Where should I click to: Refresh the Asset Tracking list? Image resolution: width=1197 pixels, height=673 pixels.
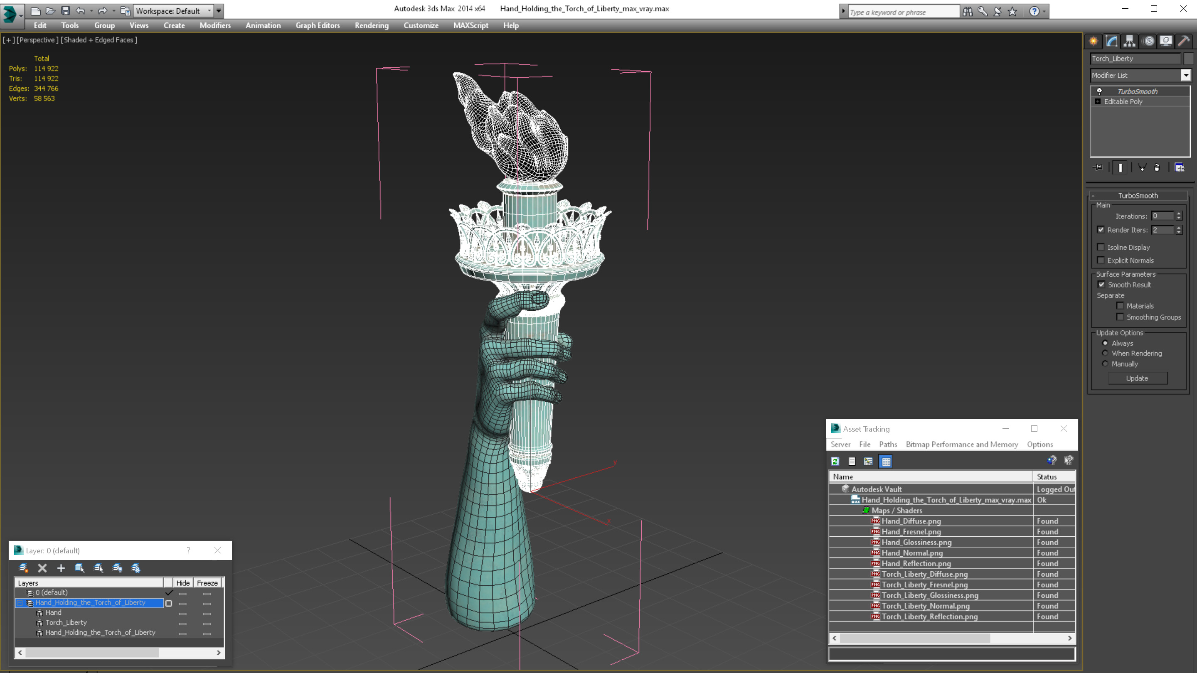[x=835, y=461]
